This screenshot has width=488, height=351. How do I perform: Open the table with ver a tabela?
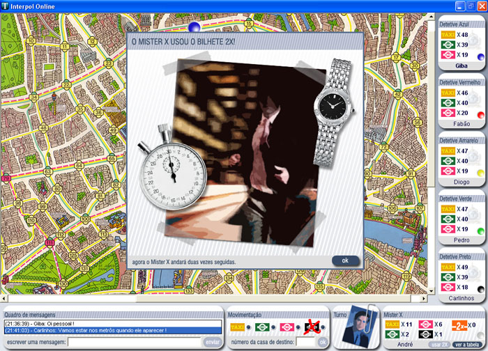tap(467, 345)
